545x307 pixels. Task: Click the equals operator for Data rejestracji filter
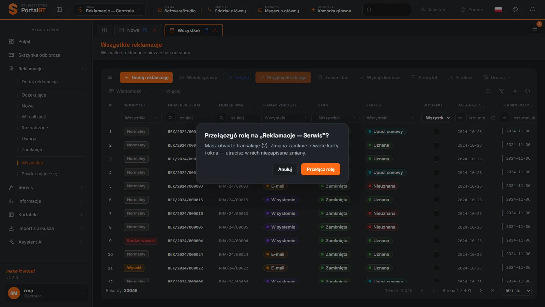point(460,118)
